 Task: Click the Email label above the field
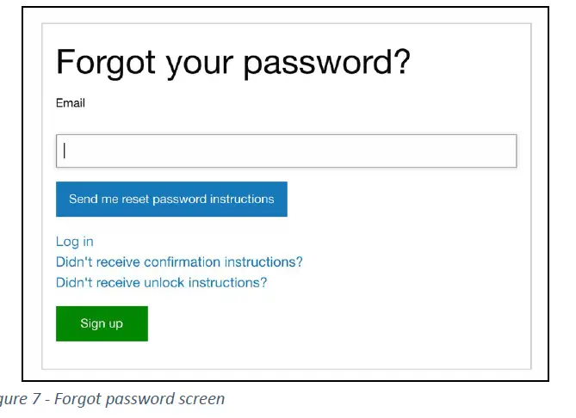(71, 103)
